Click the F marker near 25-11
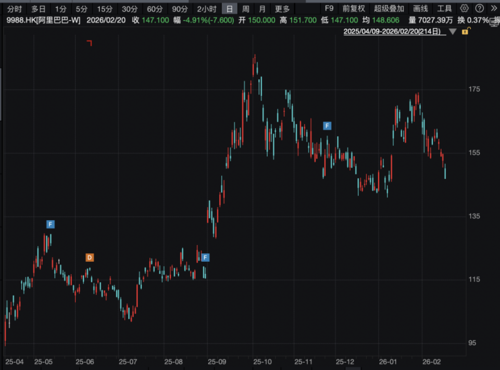The height and width of the screenshot is (370, 500). pos(327,126)
